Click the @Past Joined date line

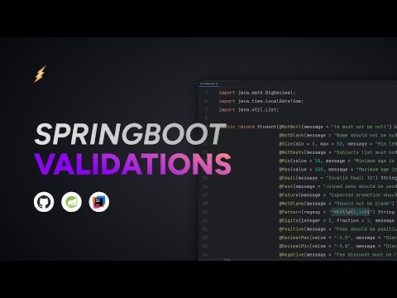point(338,186)
